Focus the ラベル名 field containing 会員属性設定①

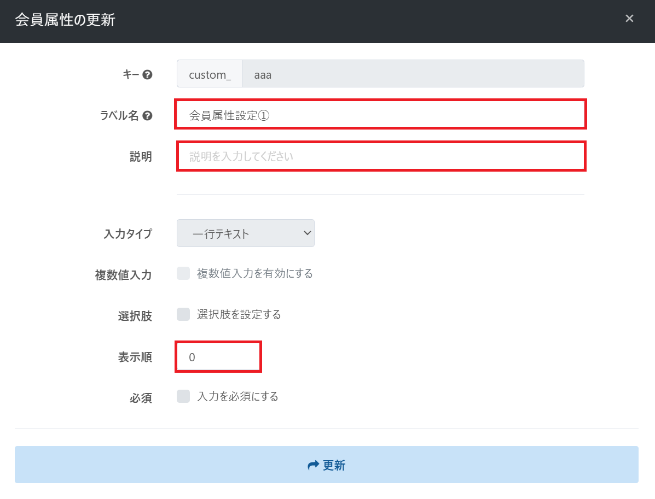380,115
